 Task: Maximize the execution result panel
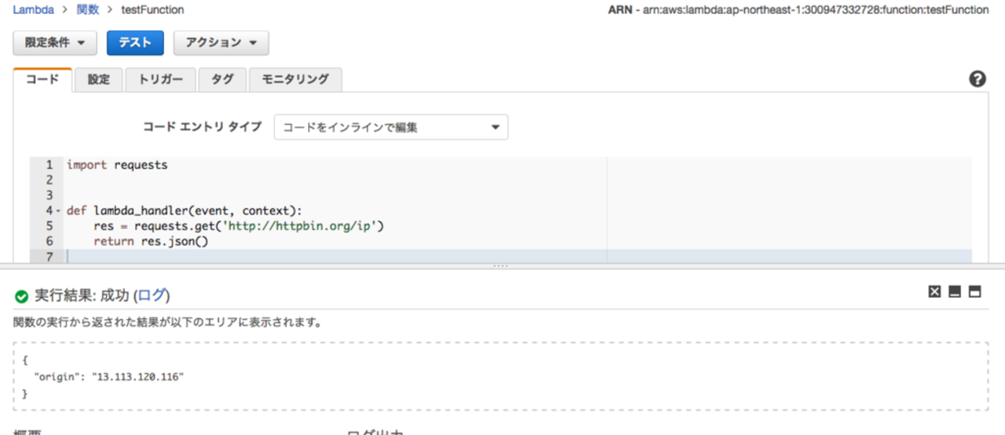tap(975, 292)
